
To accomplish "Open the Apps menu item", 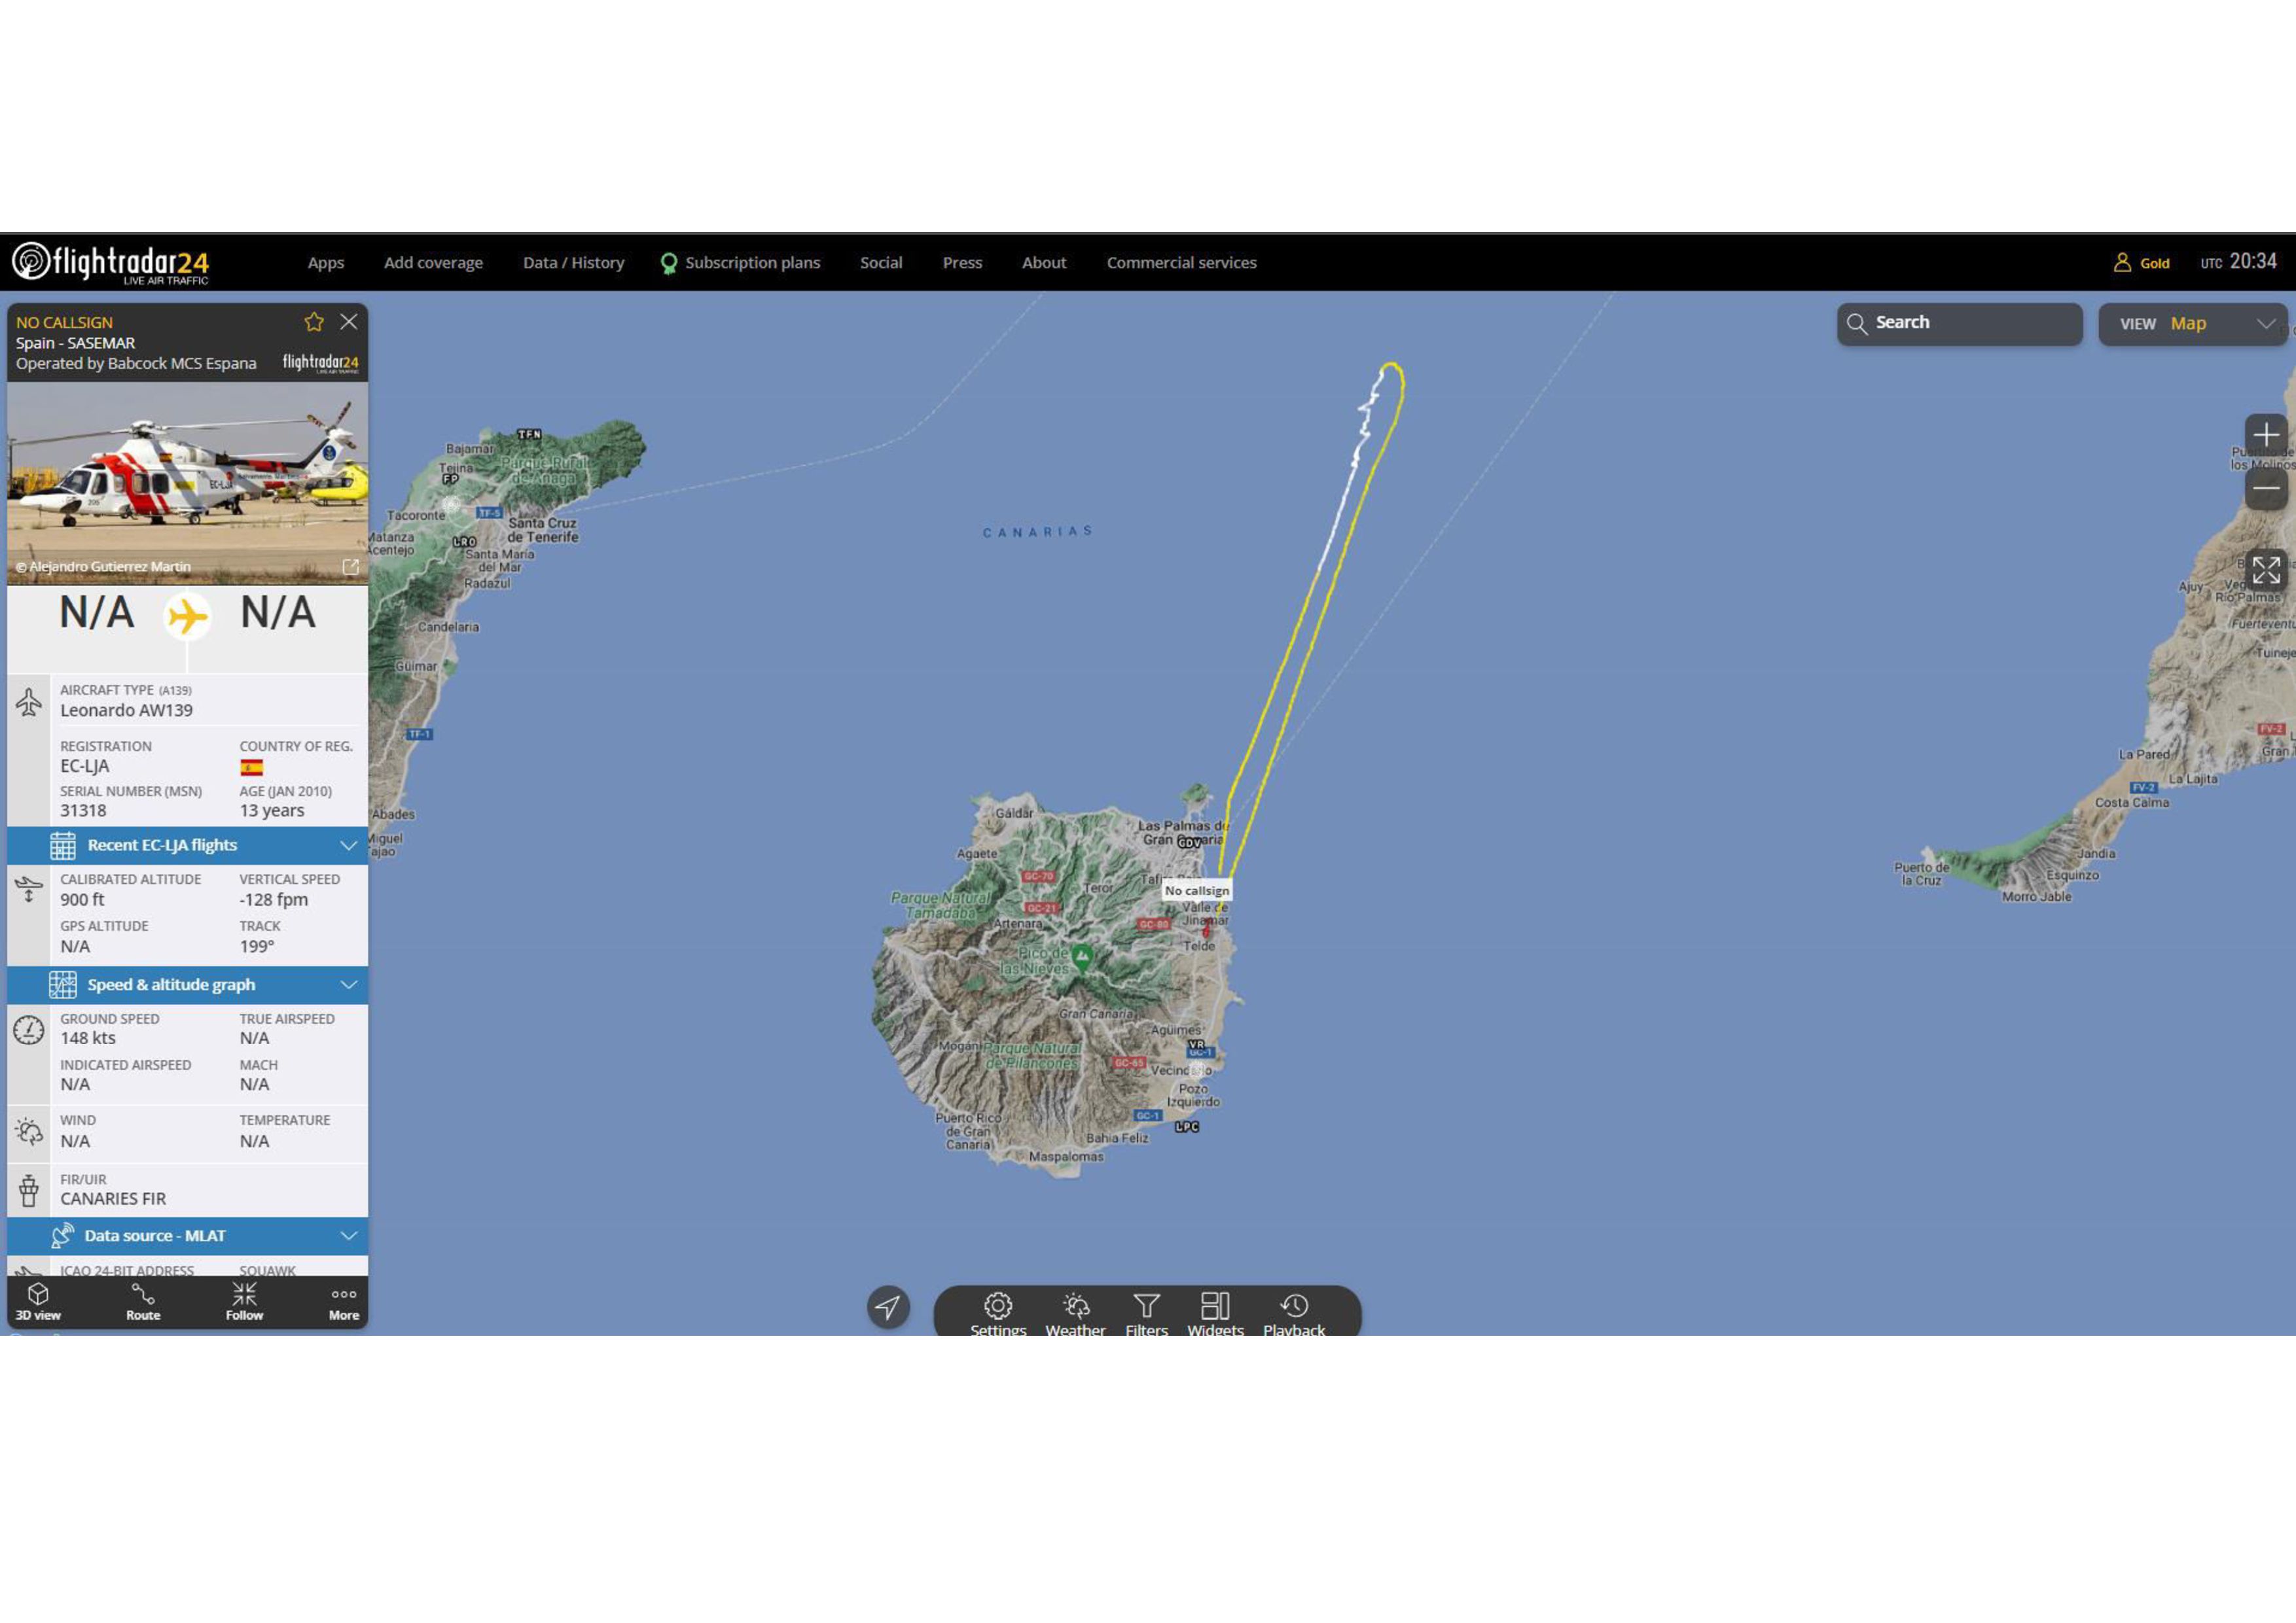I will coord(325,263).
